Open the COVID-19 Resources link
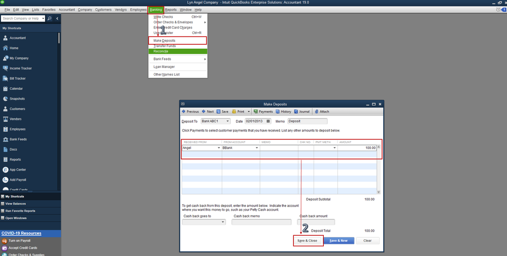Viewport: 507px width, 256px height. coord(21,233)
